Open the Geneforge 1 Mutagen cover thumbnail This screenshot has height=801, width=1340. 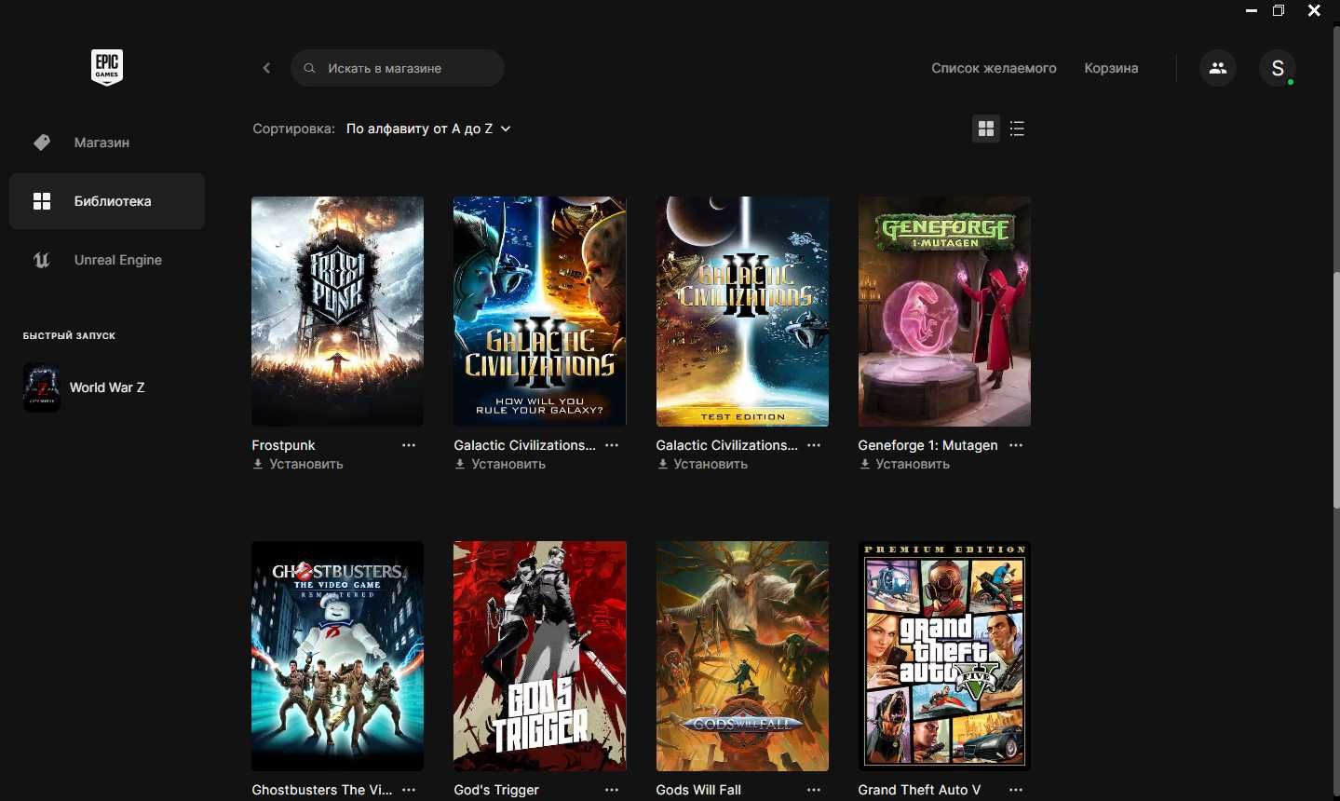(x=944, y=311)
